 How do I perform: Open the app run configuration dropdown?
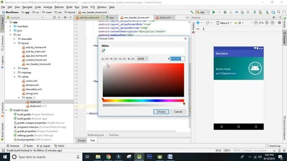pyautogui.click(x=203, y=12)
